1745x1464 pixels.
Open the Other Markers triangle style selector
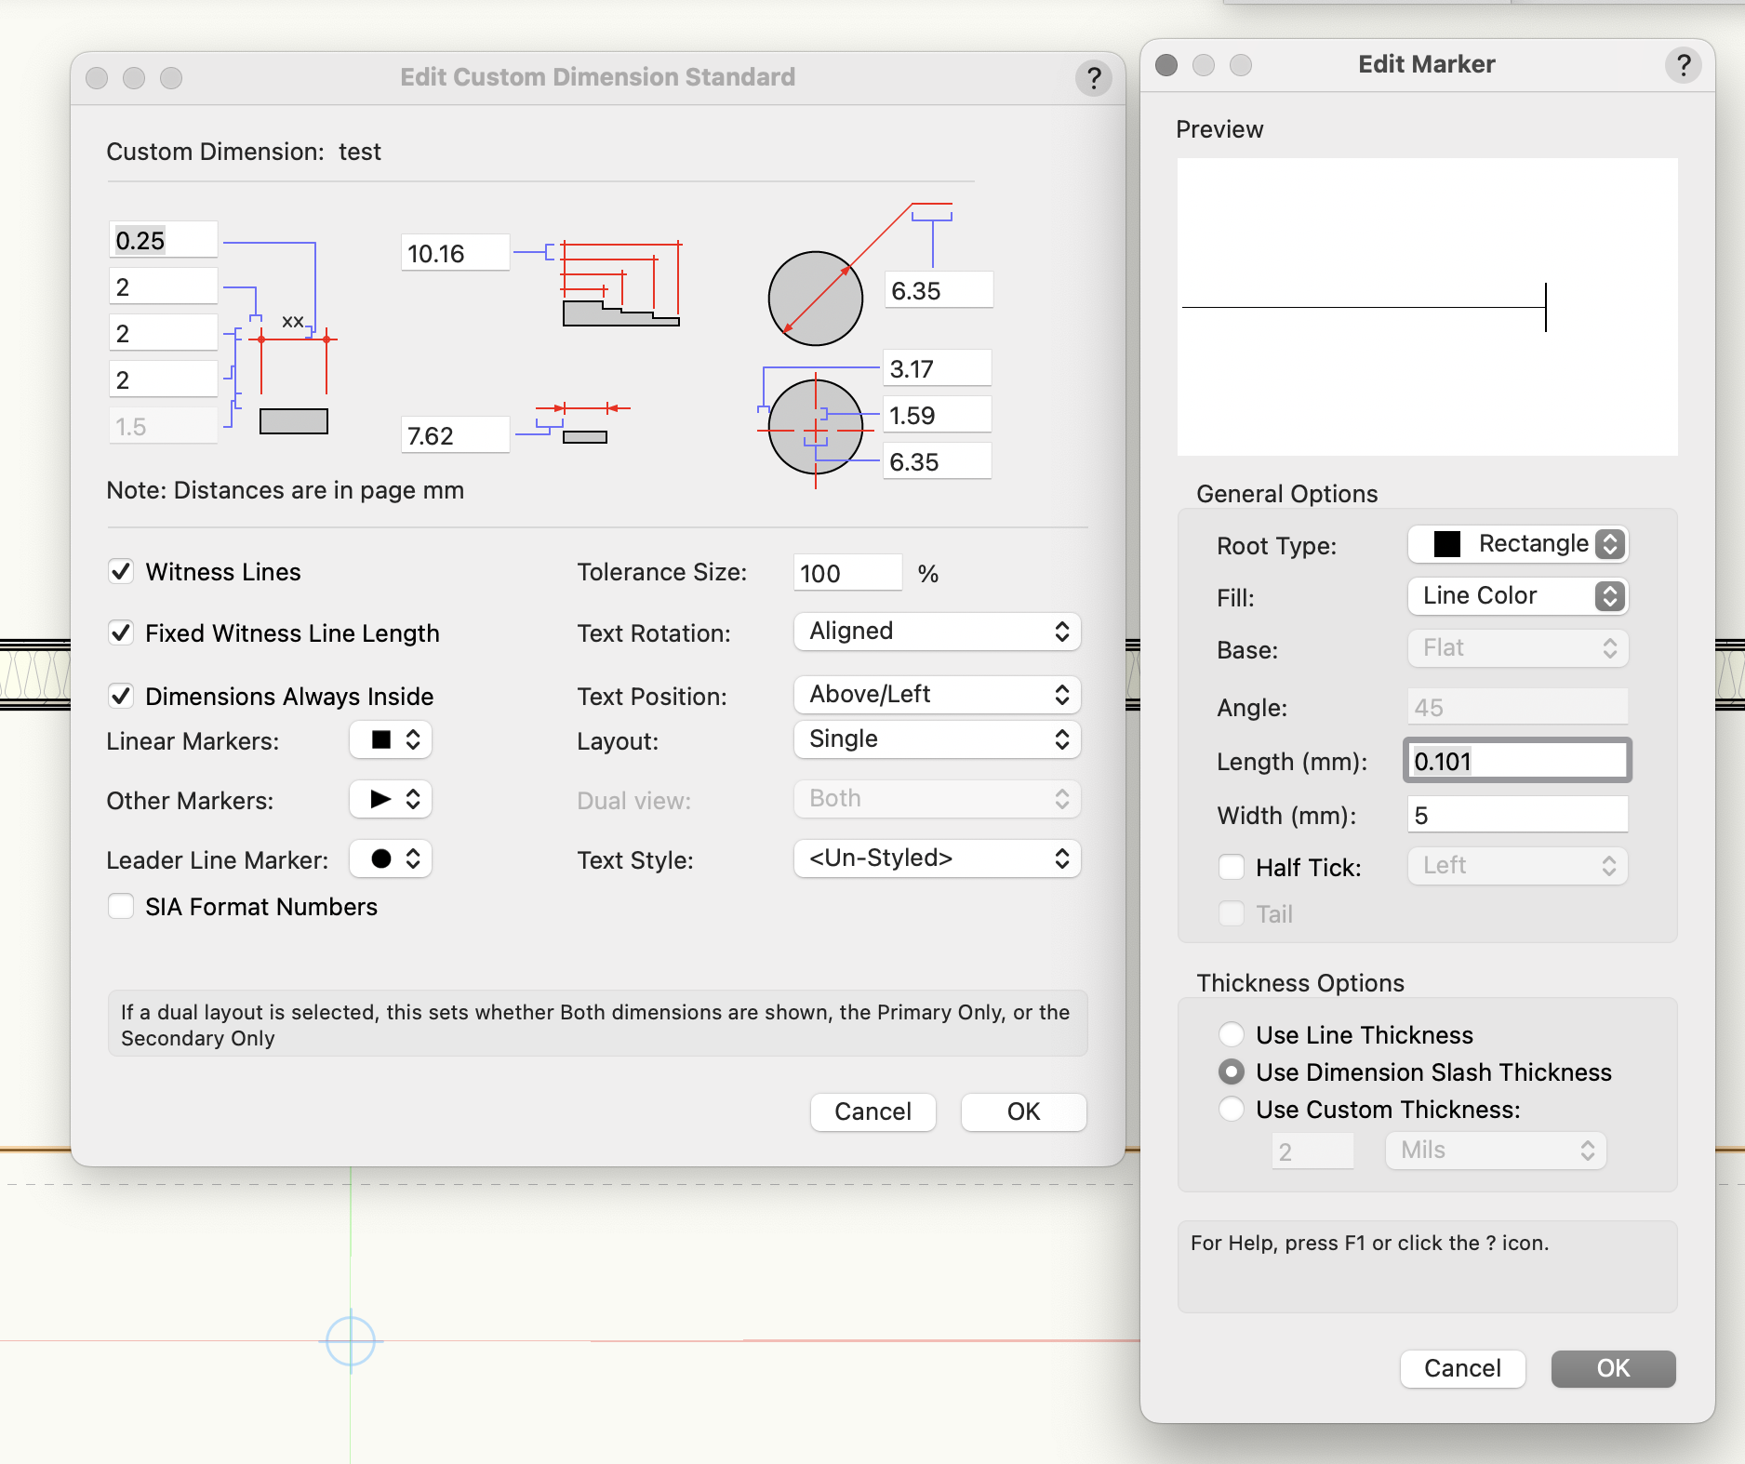click(390, 800)
